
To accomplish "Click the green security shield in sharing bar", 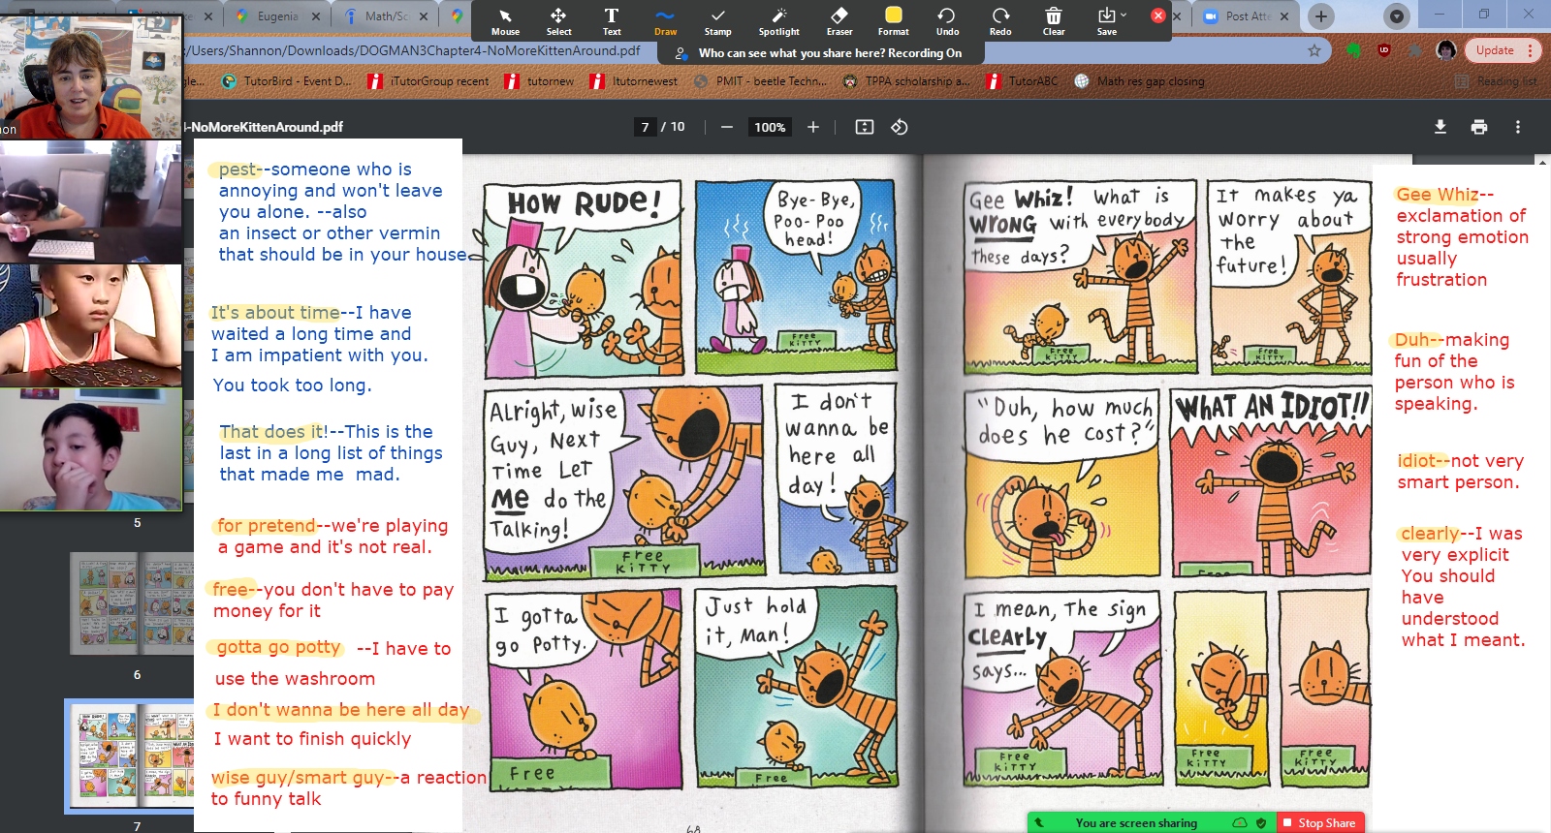I will (x=1261, y=822).
